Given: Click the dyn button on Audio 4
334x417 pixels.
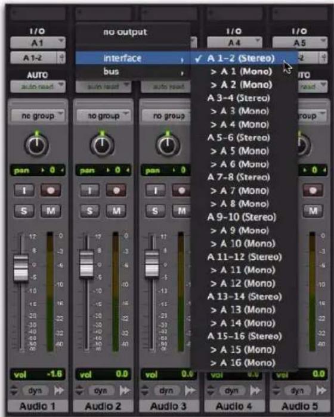Looking at the screenshot, I should pyautogui.click(x=231, y=390).
